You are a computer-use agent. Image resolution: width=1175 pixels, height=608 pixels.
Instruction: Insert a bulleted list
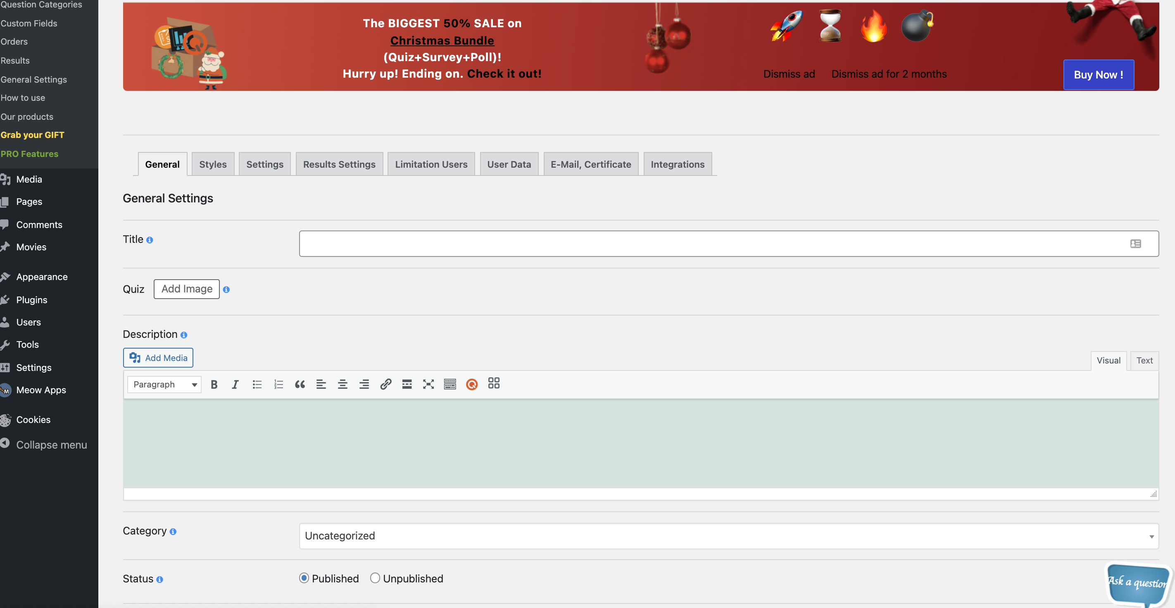257,385
